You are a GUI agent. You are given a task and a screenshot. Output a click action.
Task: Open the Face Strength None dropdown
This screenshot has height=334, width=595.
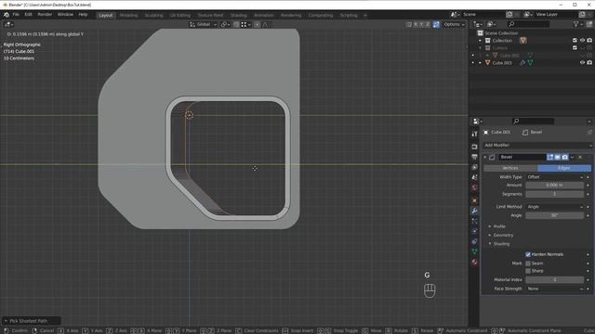pyautogui.click(x=555, y=289)
